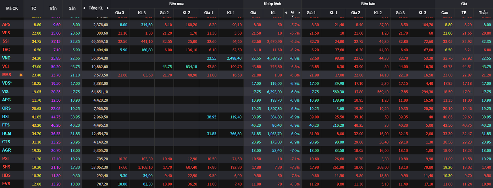Image resolution: width=493 pixels, height=188 pixels.
Task: Click the APS ticker symbol
Action: tap(6, 24)
